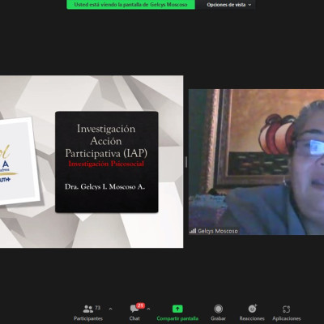This screenshot has height=324, width=324.
Task: Click the green Compartir pantalla icon
Action: (x=177, y=309)
